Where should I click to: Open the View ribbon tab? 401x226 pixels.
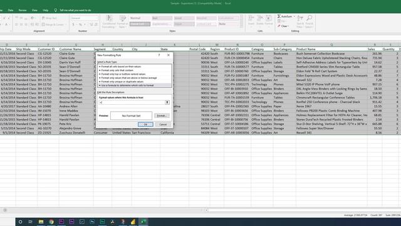coord(34,10)
